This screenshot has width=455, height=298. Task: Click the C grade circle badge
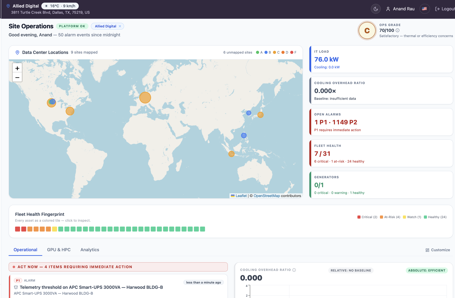[x=367, y=31]
